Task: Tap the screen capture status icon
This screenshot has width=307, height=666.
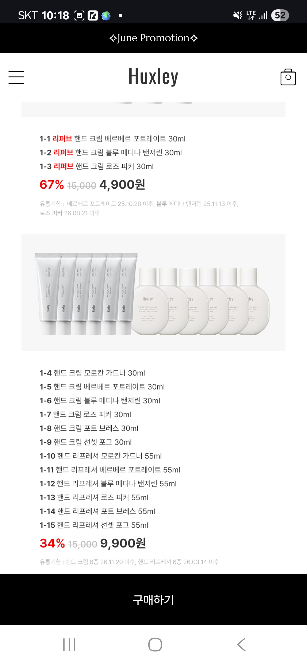Action: (79, 16)
